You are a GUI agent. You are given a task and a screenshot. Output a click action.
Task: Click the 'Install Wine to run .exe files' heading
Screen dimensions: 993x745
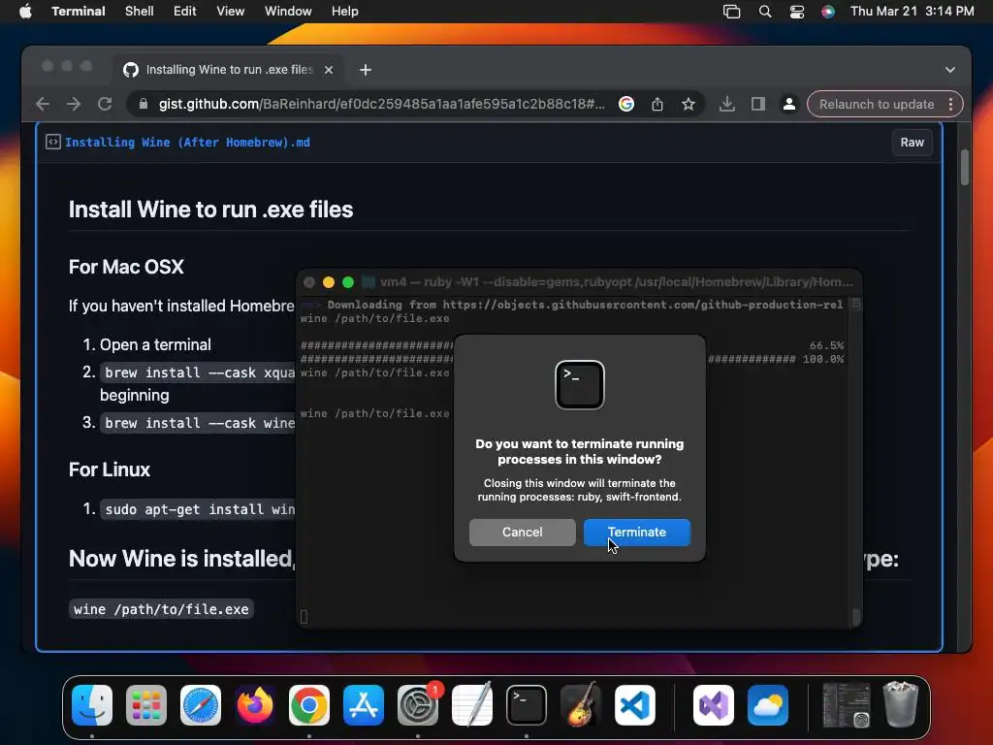[x=210, y=210]
